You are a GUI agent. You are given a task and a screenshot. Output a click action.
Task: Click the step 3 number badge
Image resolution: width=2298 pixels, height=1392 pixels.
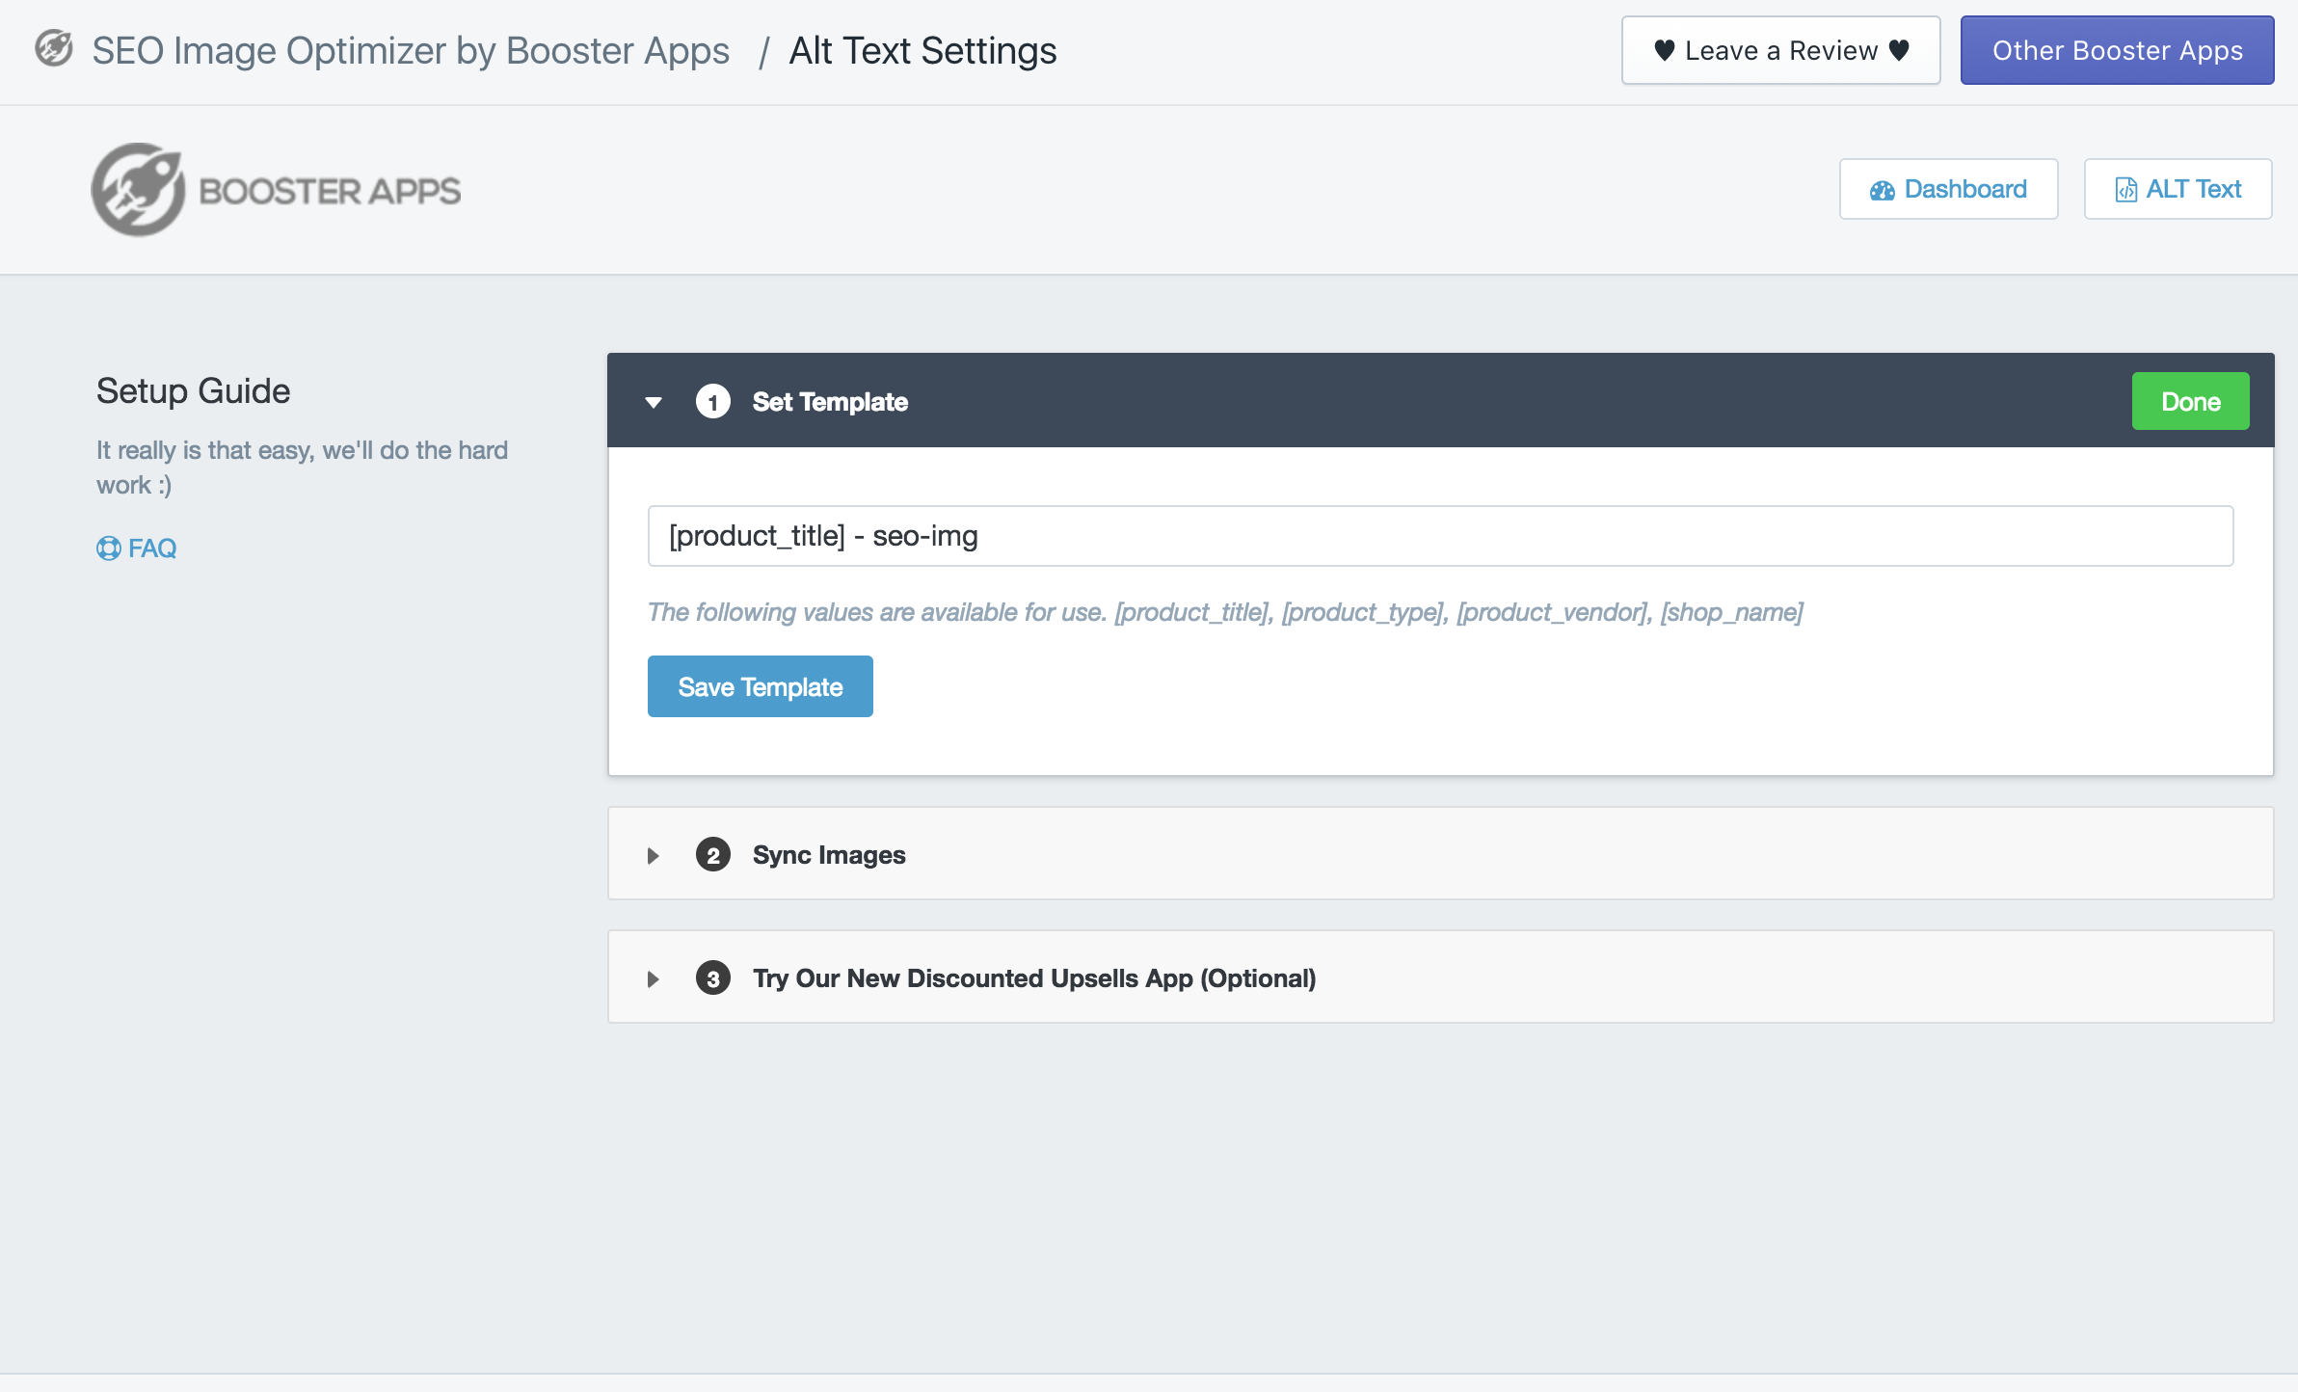pos(712,978)
